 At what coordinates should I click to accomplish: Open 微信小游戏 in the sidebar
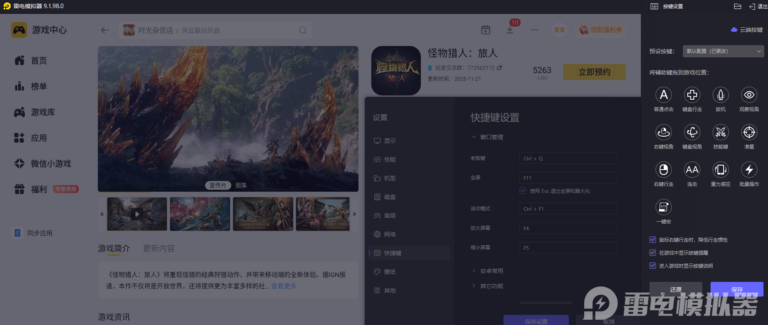coord(42,164)
